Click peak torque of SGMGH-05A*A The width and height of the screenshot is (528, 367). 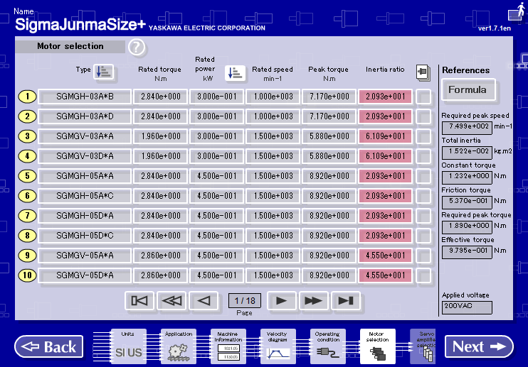coord(329,176)
